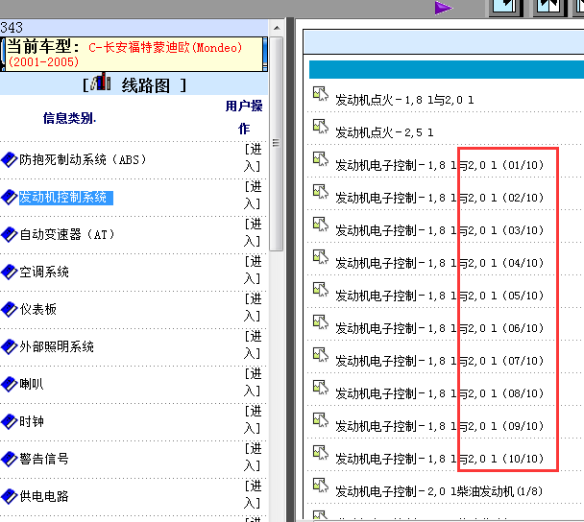Click 当前车型 Mondeo header box

[134, 54]
